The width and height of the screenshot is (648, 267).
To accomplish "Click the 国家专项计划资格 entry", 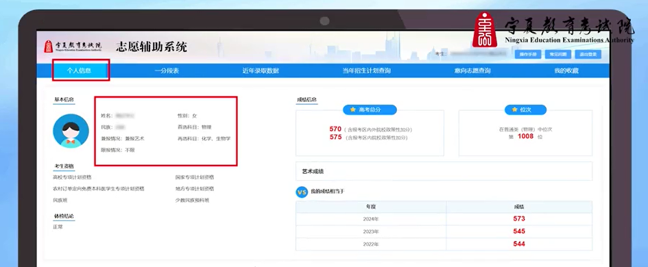I will pos(195,177).
